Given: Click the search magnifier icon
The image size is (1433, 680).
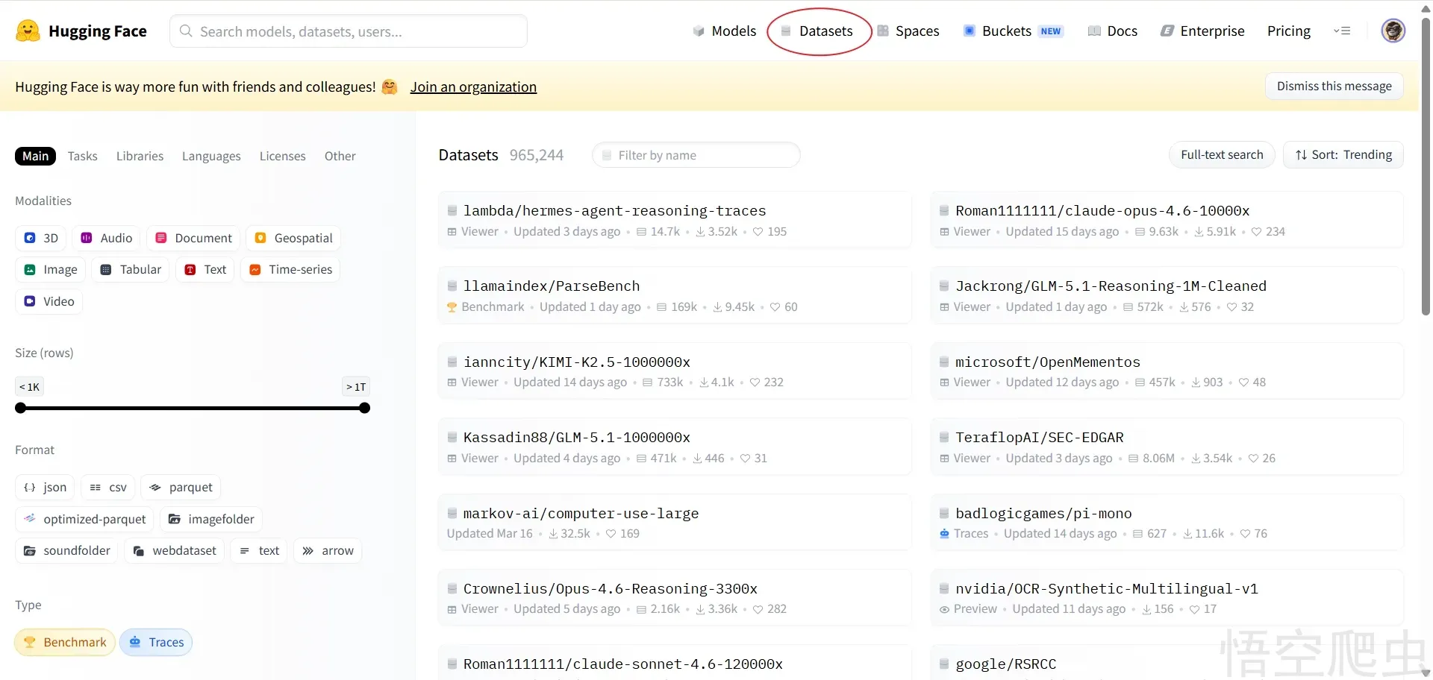Looking at the screenshot, I should (187, 31).
